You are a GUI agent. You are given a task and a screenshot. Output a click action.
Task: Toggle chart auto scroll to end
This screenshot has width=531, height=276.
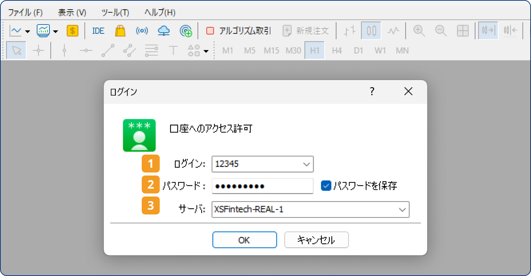(488, 31)
